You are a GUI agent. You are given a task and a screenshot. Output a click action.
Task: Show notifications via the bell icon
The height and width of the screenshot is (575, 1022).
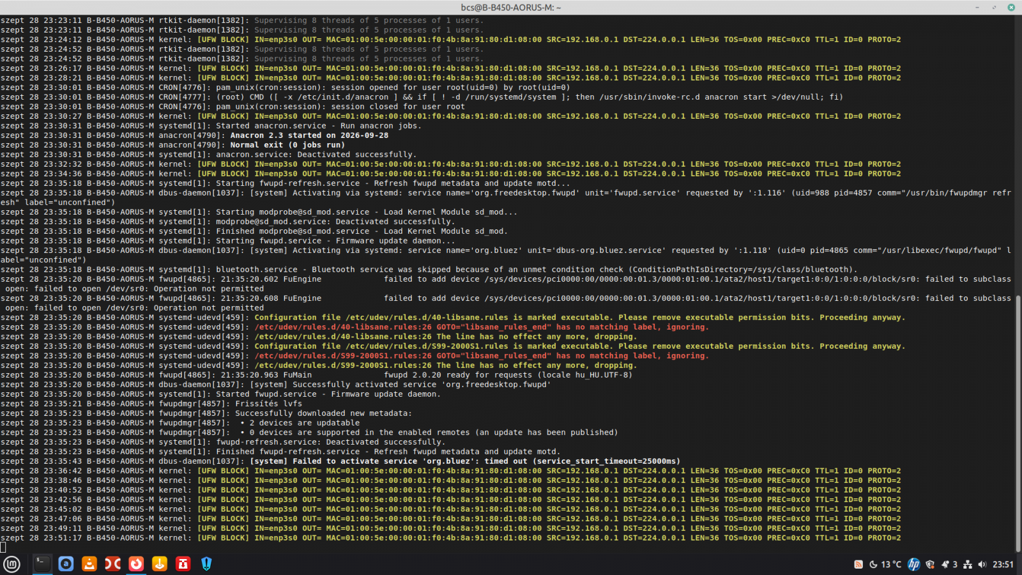point(949,564)
